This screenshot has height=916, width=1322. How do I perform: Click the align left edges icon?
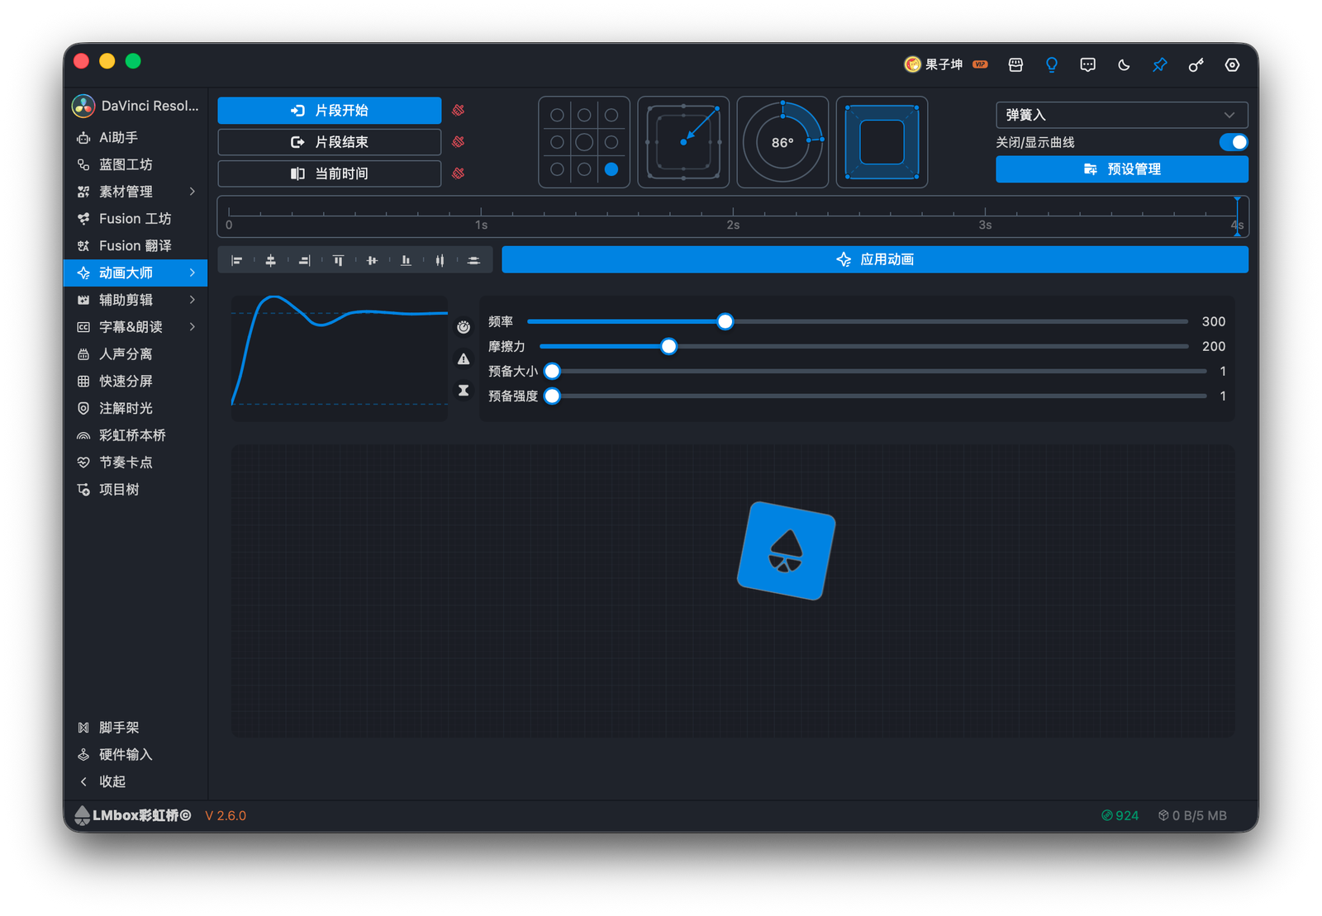237,260
